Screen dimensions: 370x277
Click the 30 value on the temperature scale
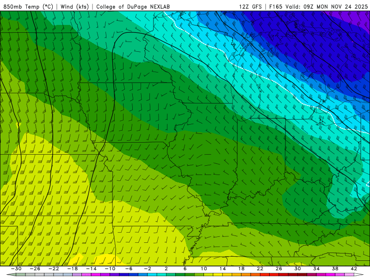(x=297, y=269)
